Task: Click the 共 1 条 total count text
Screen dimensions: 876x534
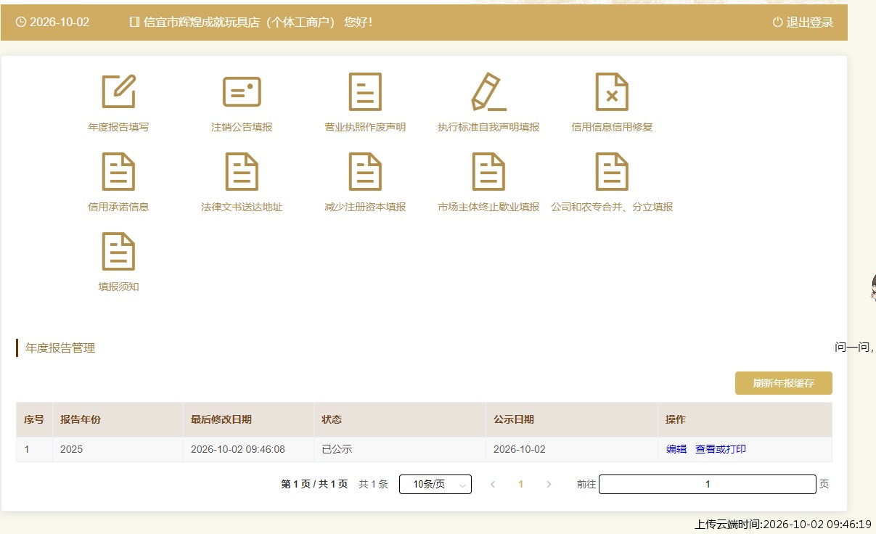Action: [373, 484]
